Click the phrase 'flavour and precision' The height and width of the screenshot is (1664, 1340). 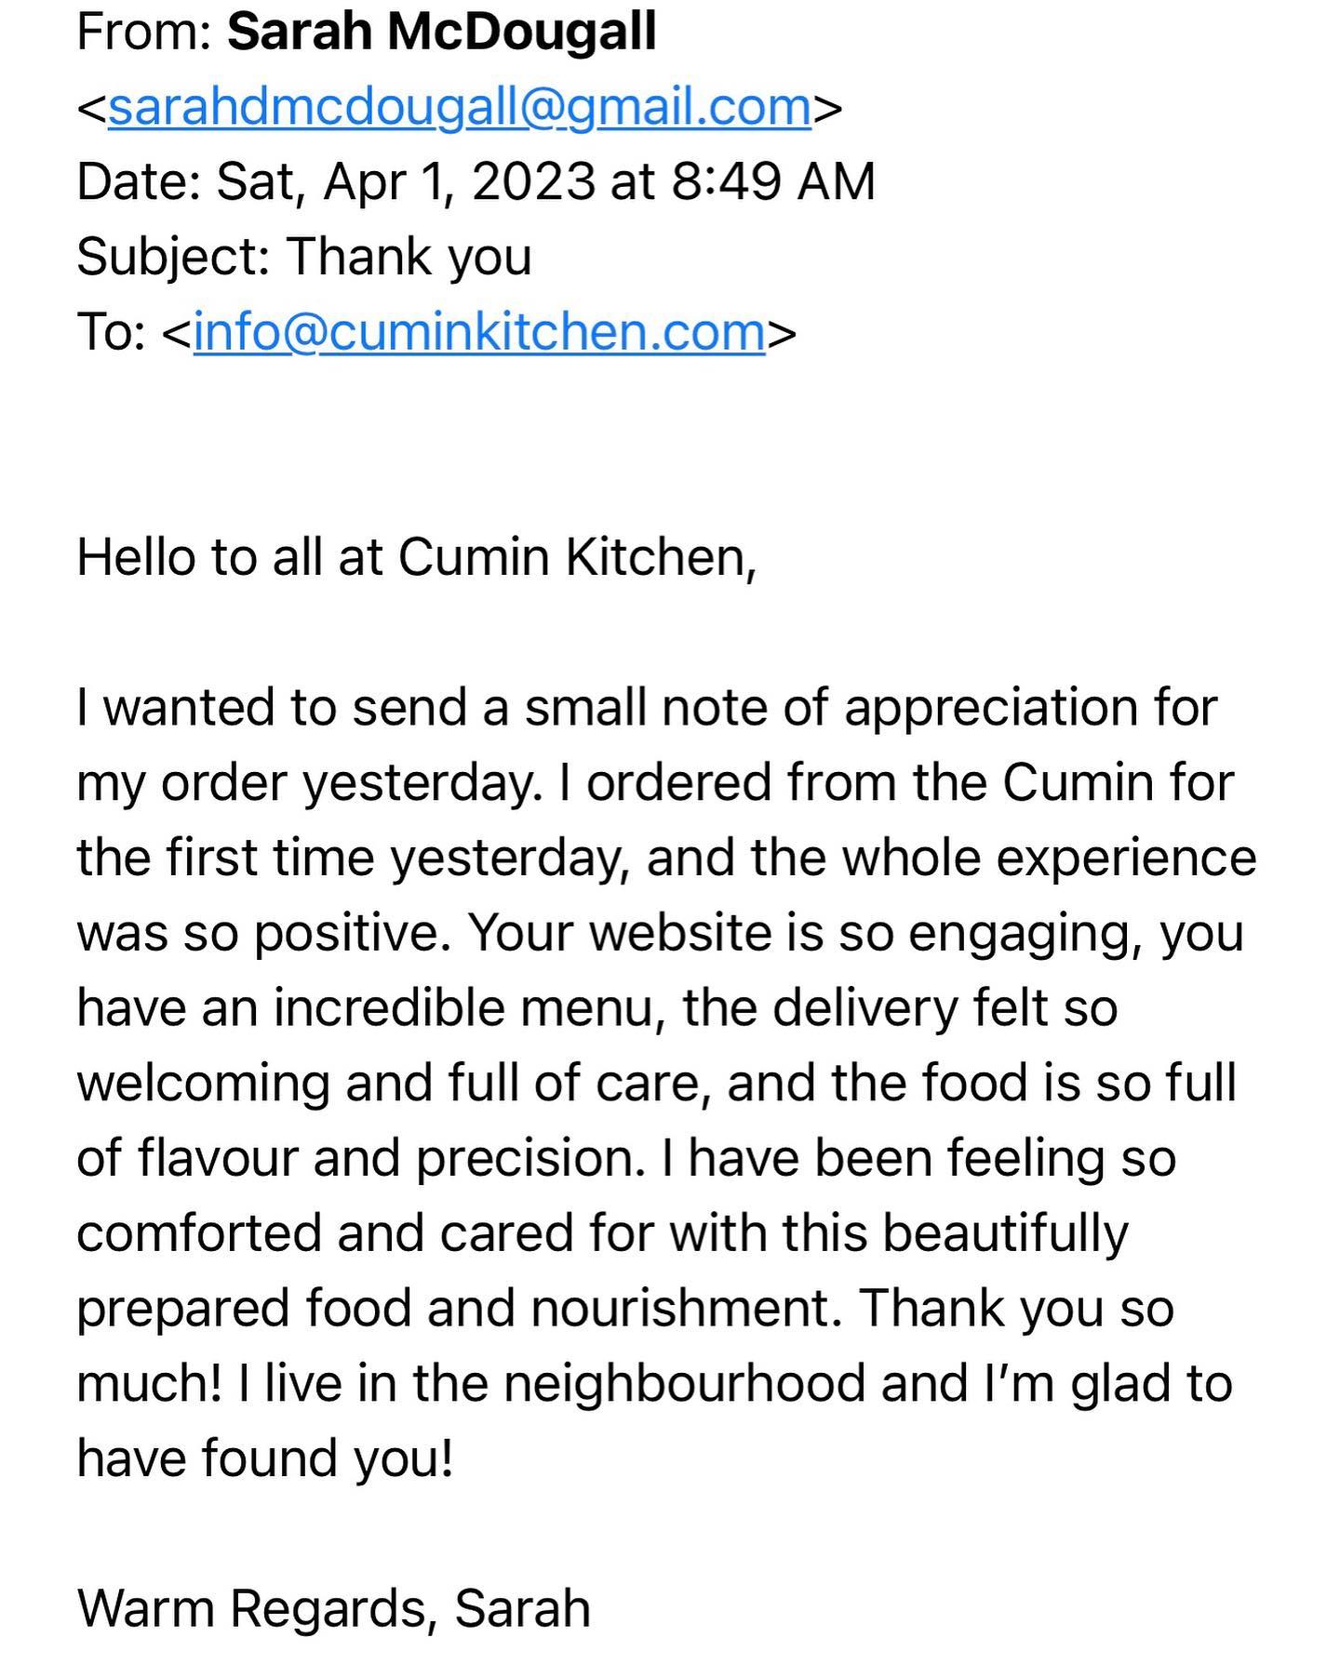coord(391,1159)
